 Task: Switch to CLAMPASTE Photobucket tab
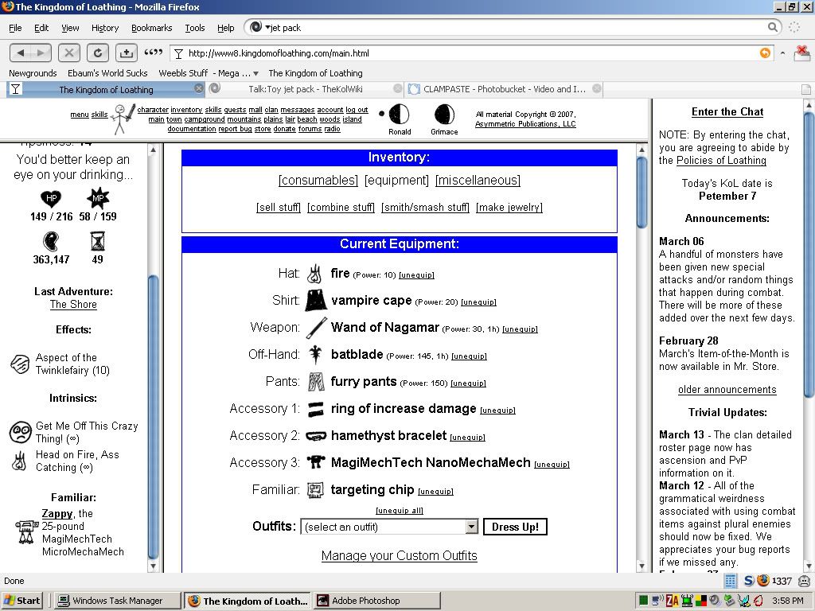pyautogui.click(x=504, y=89)
